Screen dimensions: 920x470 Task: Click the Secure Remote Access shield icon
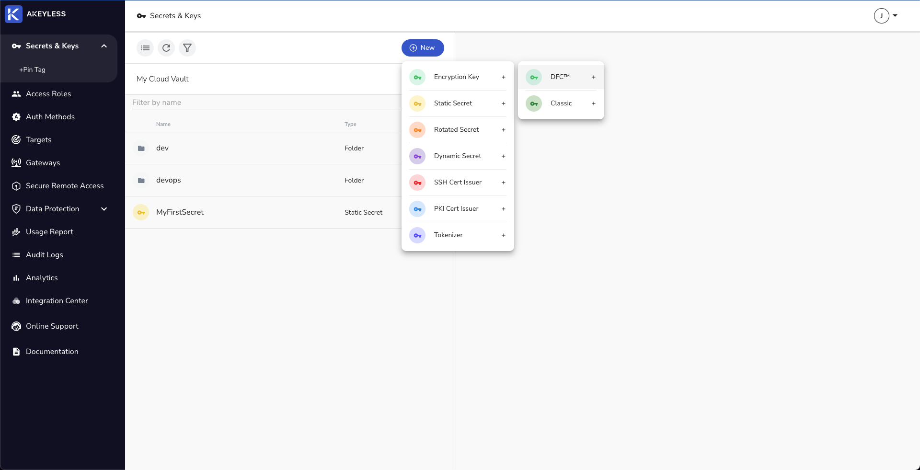16,186
